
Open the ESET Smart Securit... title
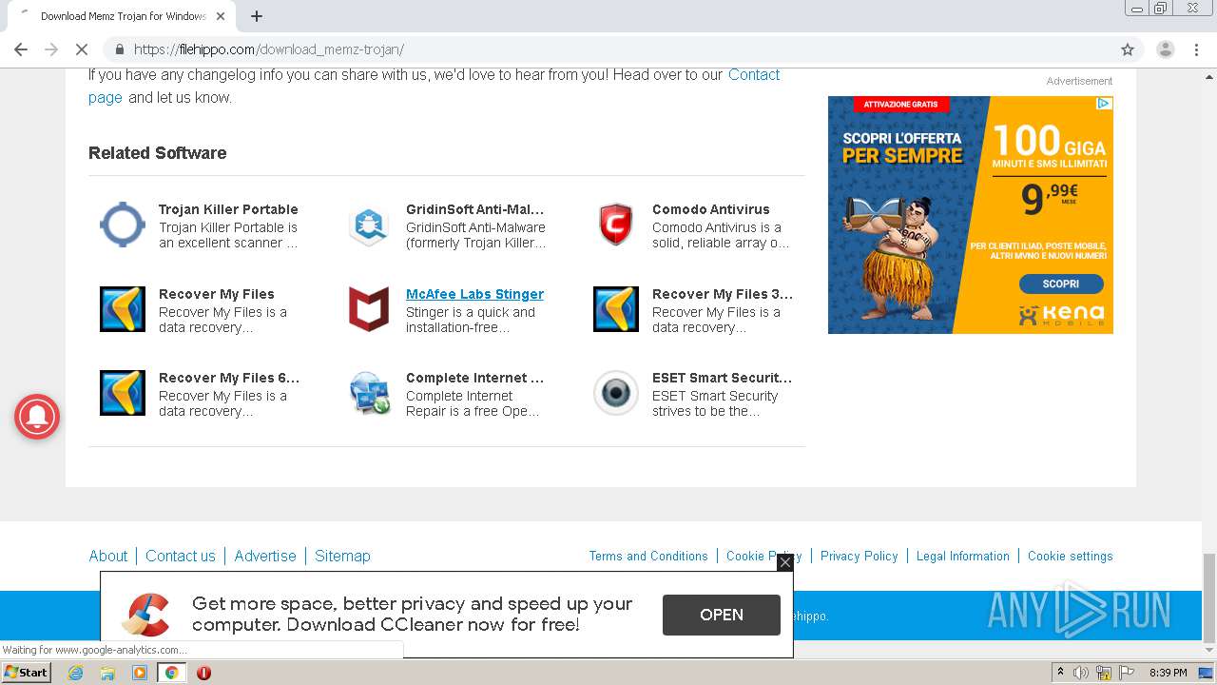pyautogui.click(x=722, y=378)
